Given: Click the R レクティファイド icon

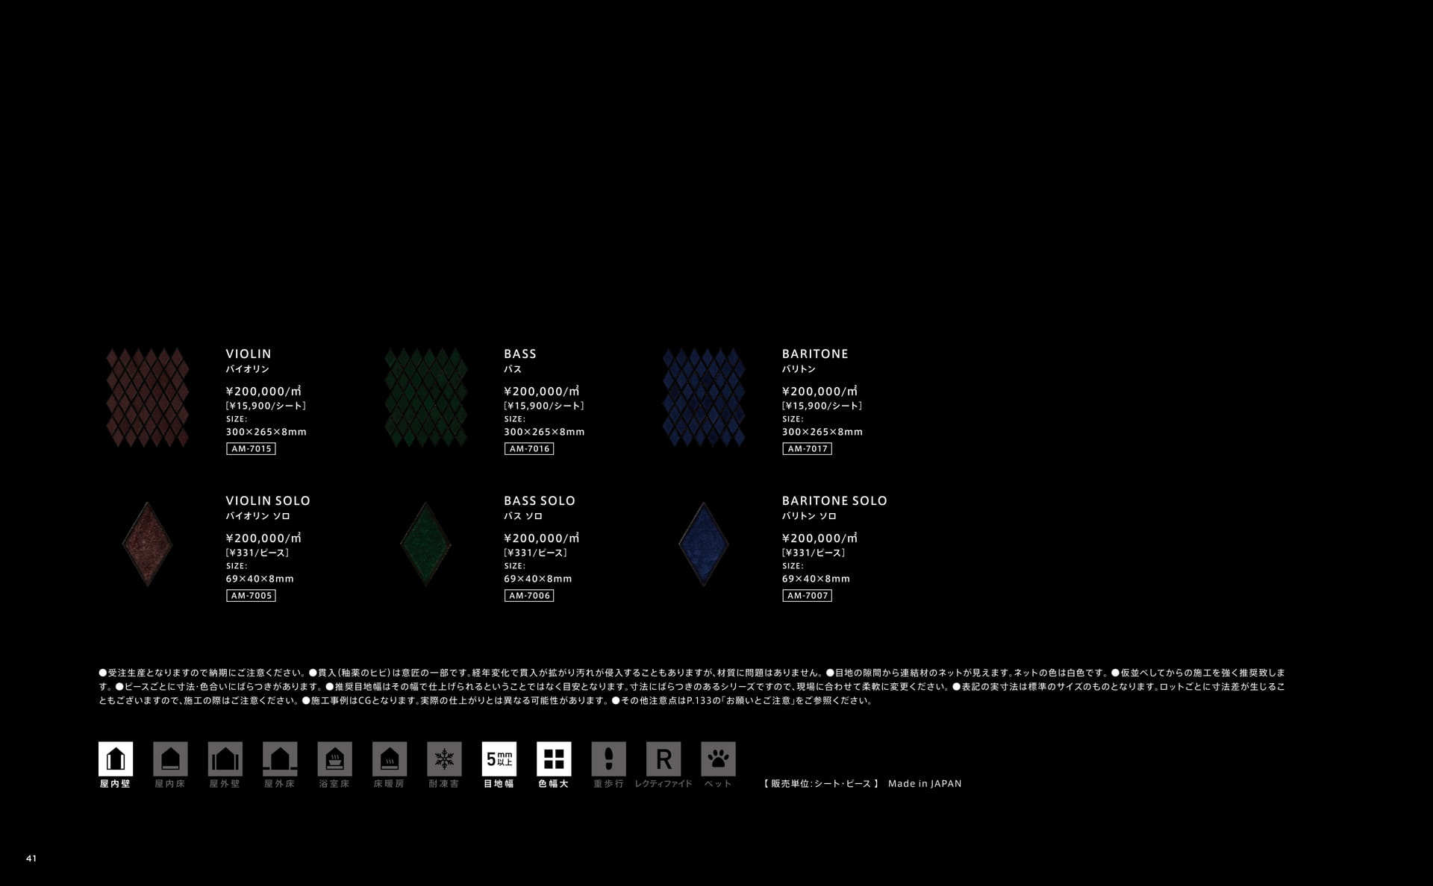Looking at the screenshot, I should (x=664, y=758).
